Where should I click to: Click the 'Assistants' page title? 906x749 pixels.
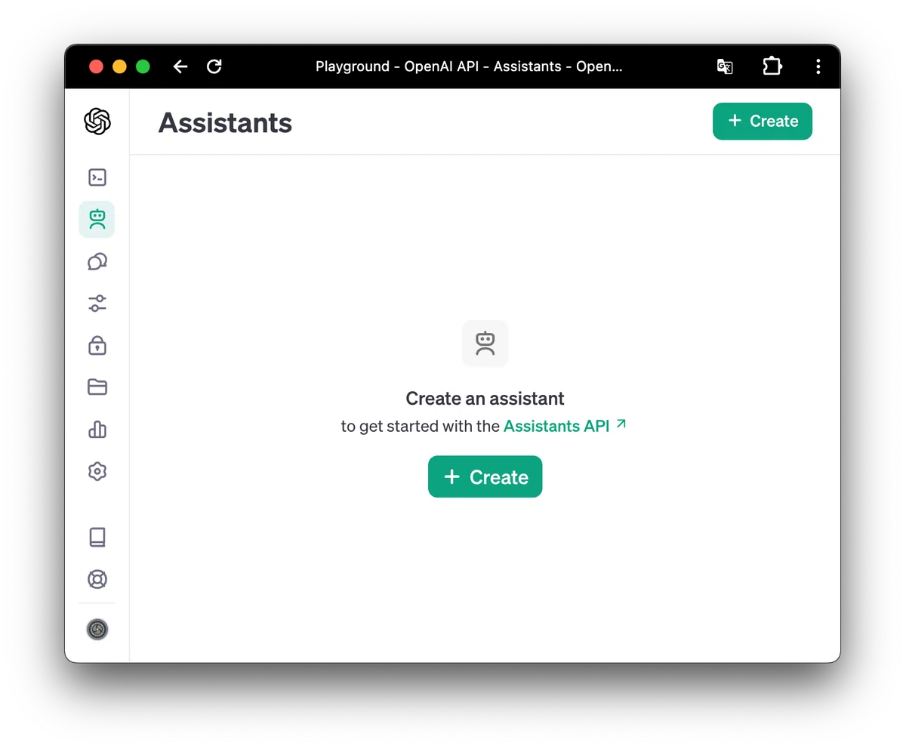click(225, 122)
